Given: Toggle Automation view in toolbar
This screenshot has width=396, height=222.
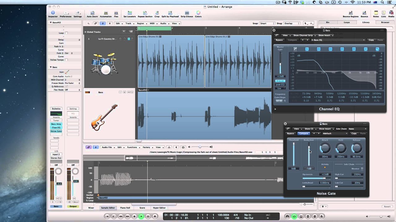Looking at the screenshot, I should [105, 14].
